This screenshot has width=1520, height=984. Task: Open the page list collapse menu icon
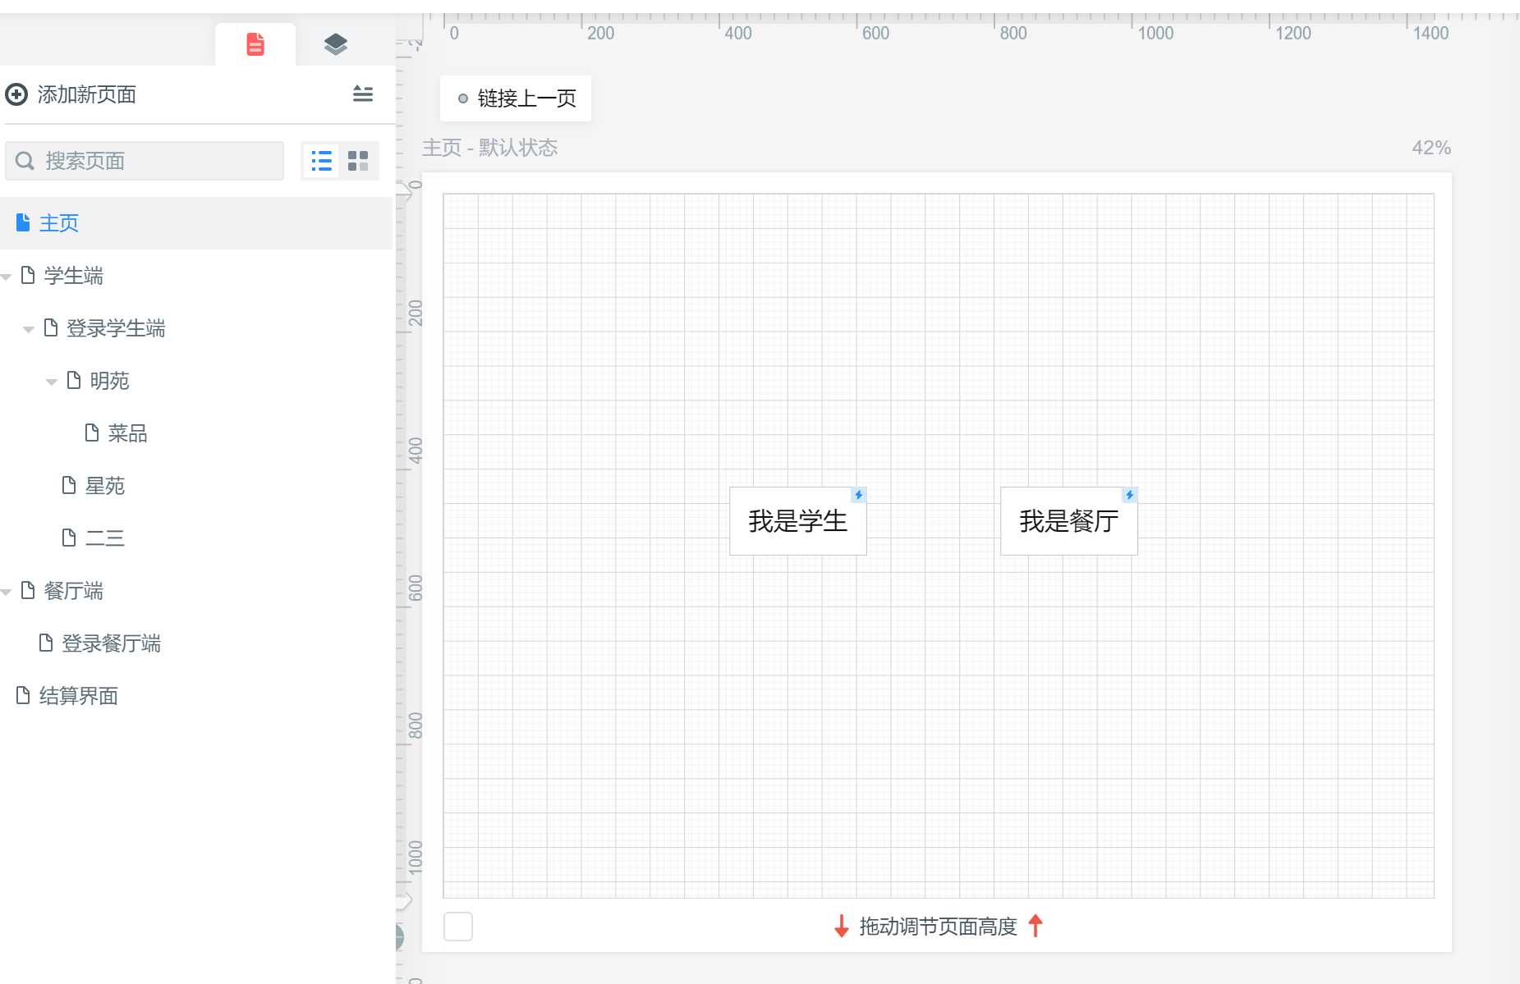[363, 94]
